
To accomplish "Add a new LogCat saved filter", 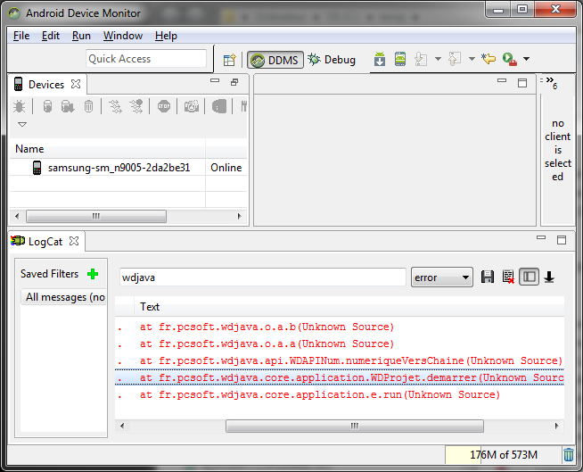I will (x=93, y=274).
